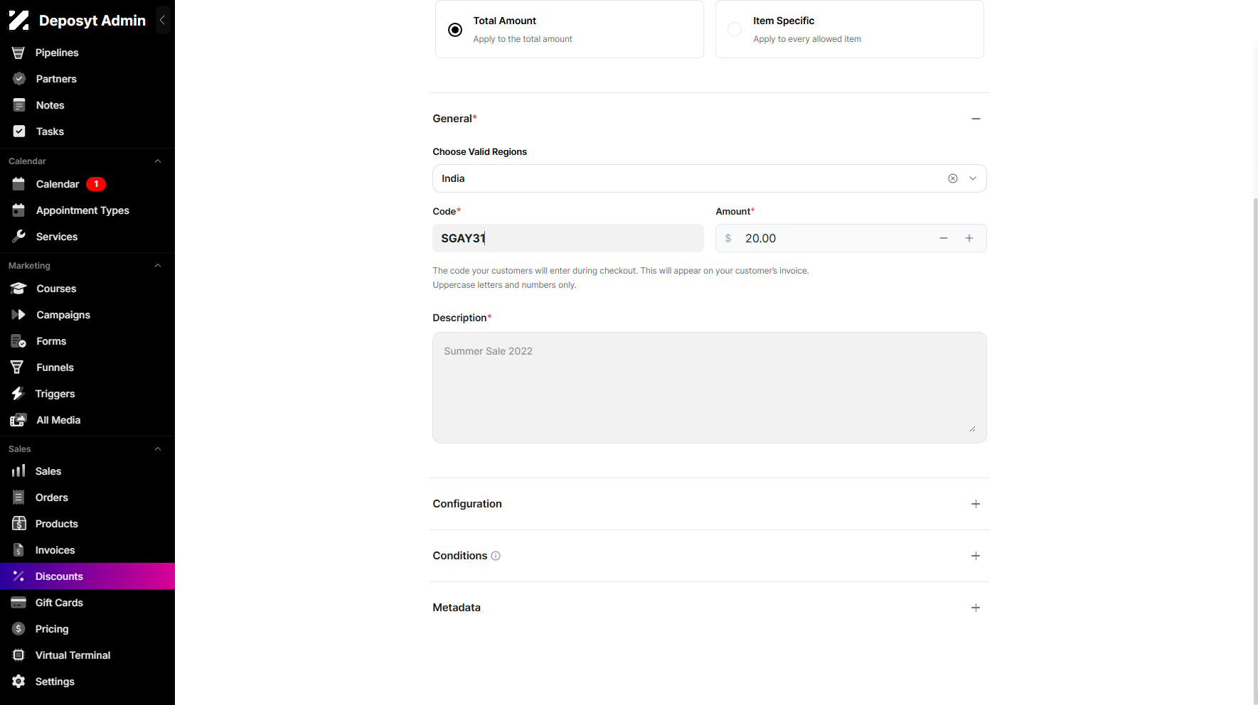Expand the Conditions section
This screenshot has height=705, width=1258.
tap(976, 556)
